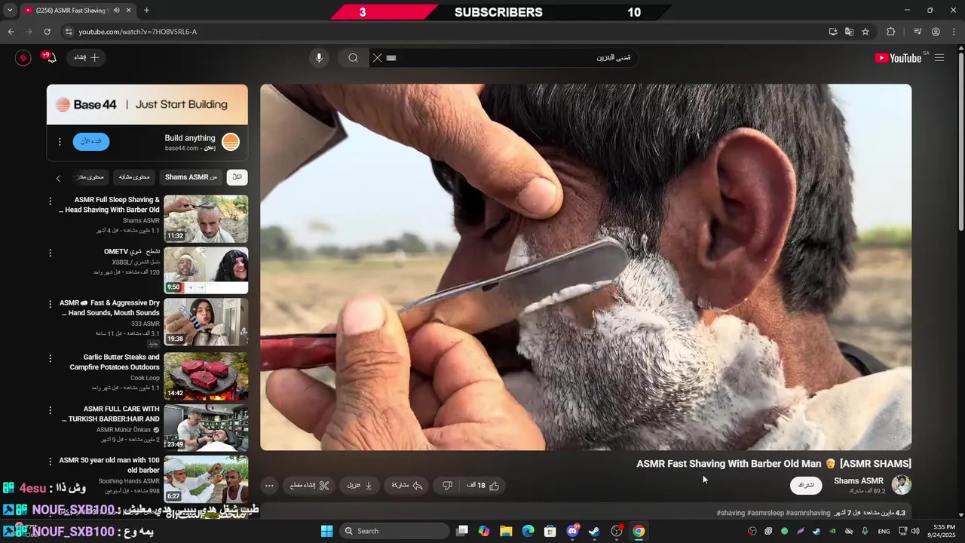Viewport: 965px width, 543px height.
Task: Open the ad options three-dot menu
Action: 60,142
